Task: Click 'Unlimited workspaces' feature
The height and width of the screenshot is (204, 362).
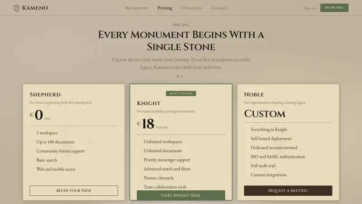Action: (163, 141)
